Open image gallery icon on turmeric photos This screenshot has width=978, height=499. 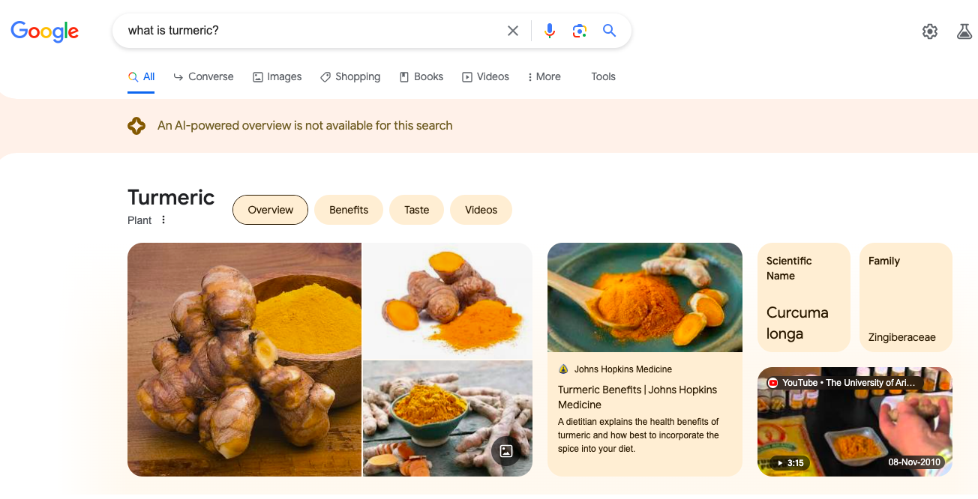[x=506, y=451]
